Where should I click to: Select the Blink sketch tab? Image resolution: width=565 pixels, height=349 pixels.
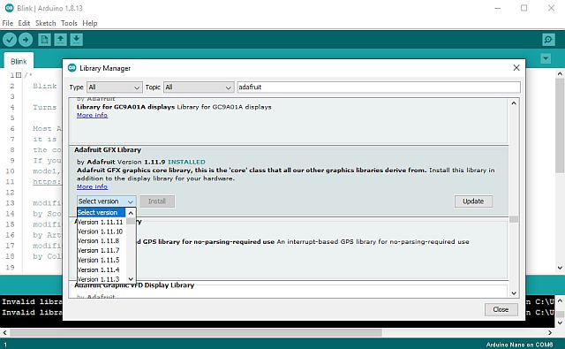pos(19,61)
